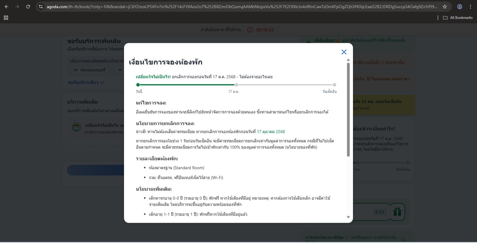This screenshot has width=477, height=243.
Task: Open the tab groups grid icon
Action: [x=6, y=18]
